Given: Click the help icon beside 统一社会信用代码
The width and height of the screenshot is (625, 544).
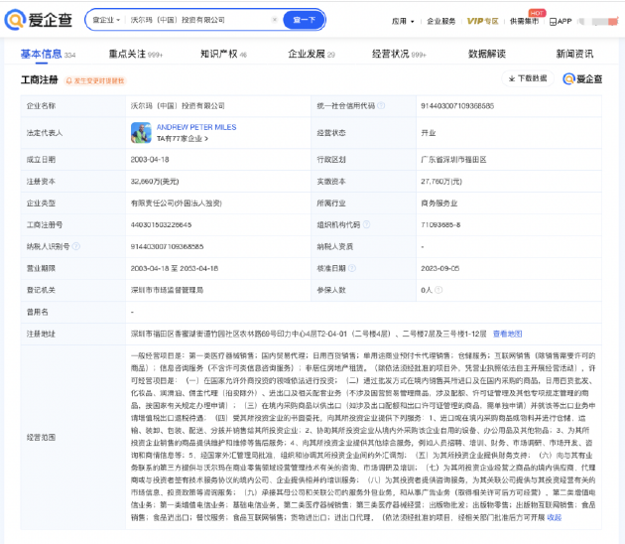Looking at the screenshot, I should [x=381, y=105].
